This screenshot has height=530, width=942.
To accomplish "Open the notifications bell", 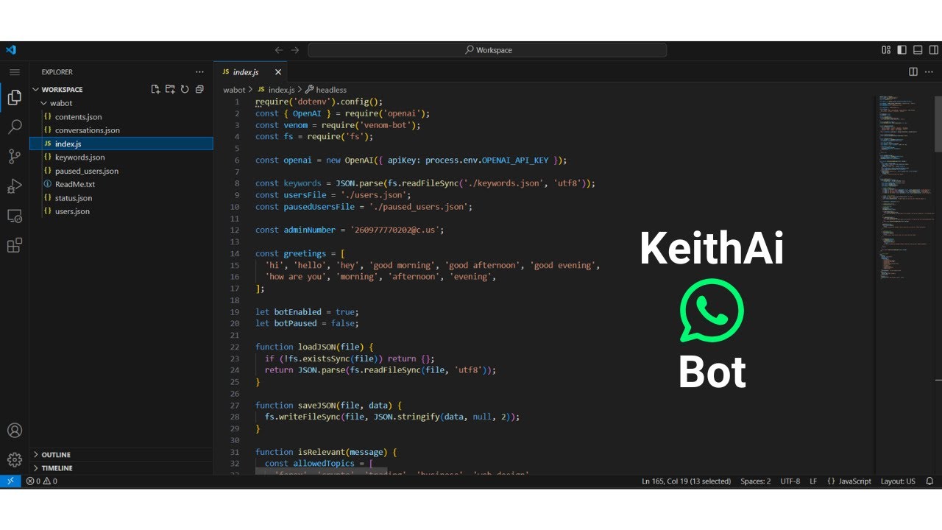I will coord(929,481).
